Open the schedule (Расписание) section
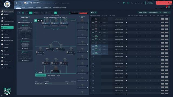The image size is (173, 97). click(x=7, y=44)
